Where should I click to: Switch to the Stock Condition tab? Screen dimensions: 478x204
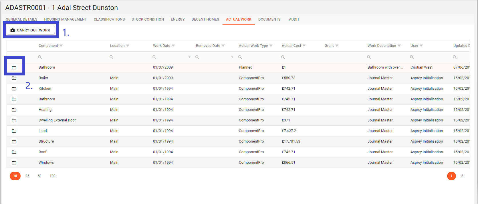[x=148, y=19]
